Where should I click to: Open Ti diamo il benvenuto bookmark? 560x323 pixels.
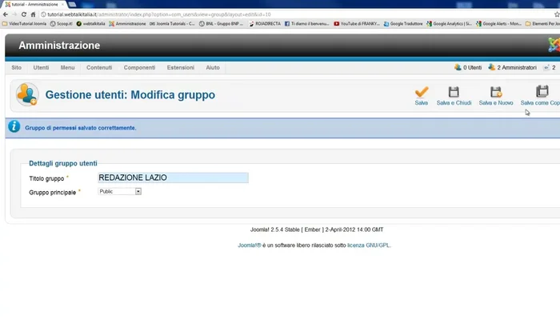(306, 23)
